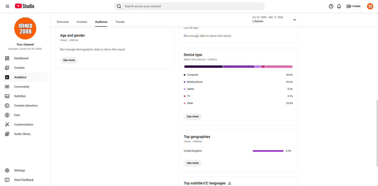Click the Age and gender card heading
Image resolution: width=378 pixels, height=186 pixels.
pyautogui.click(x=73, y=35)
